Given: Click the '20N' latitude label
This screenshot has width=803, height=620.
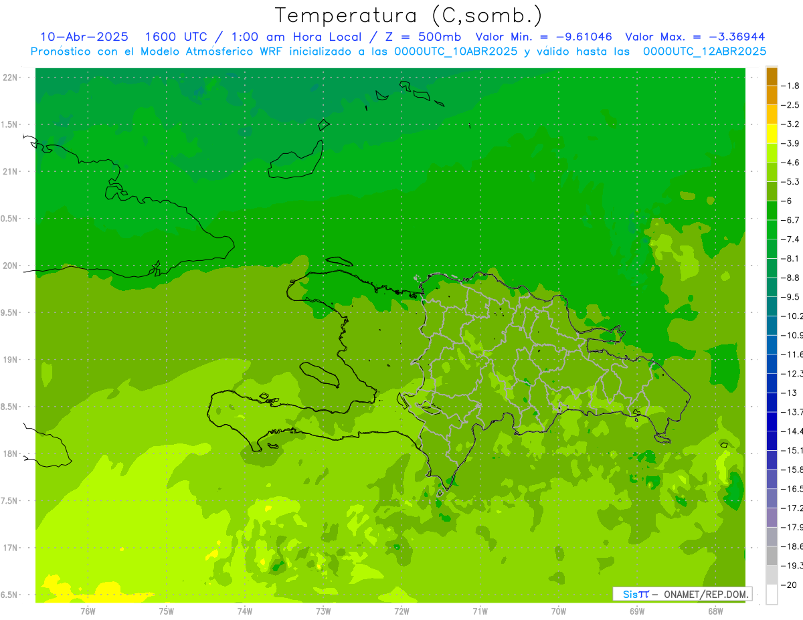Looking at the screenshot, I should pyautogui.click(x=11, y=266).
